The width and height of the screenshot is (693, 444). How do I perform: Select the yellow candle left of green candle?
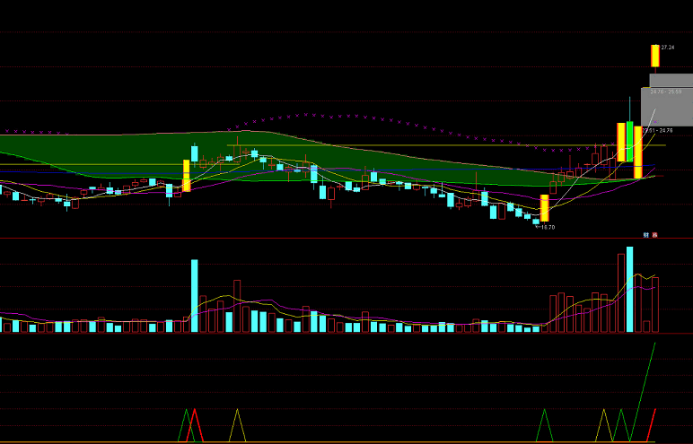coord(621,143)
